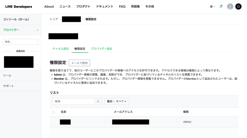Switch to the チャネル設定 tab
247x138 pixels.
pyautogui.click(x=61, y=49)
